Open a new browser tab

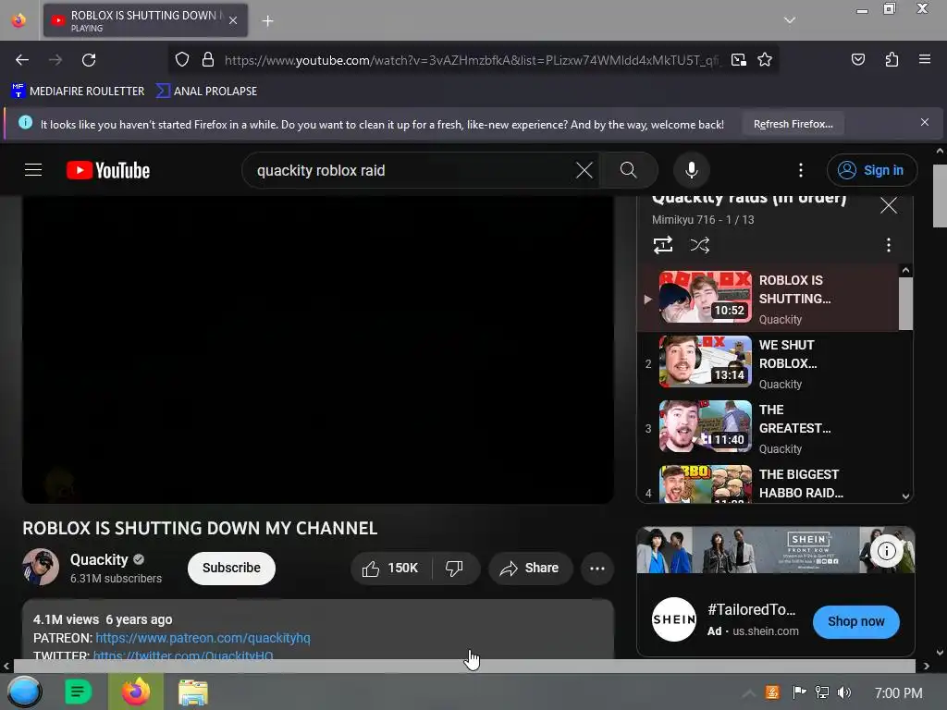tap(267, 21)
